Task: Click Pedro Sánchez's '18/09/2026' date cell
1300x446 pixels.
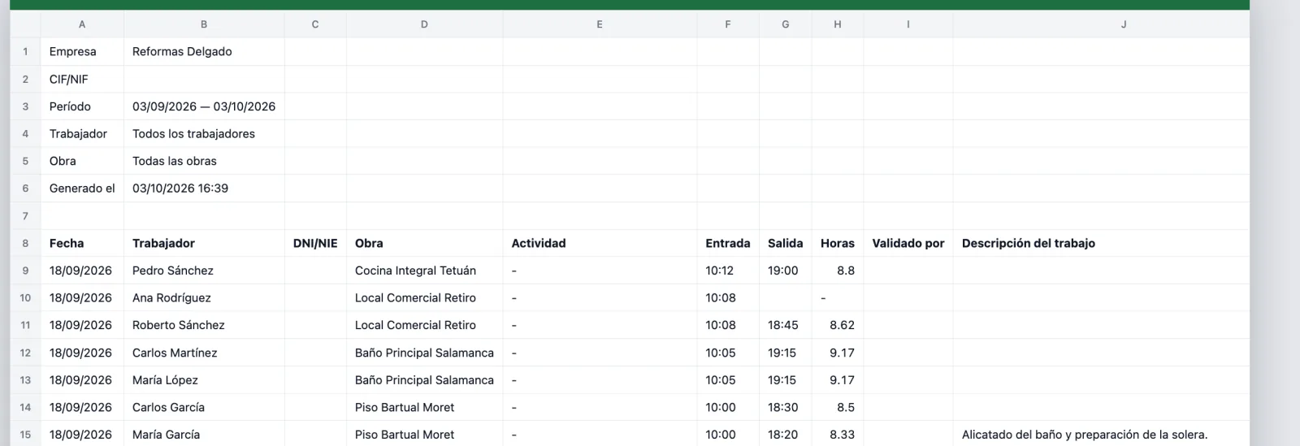Action: 82,271
